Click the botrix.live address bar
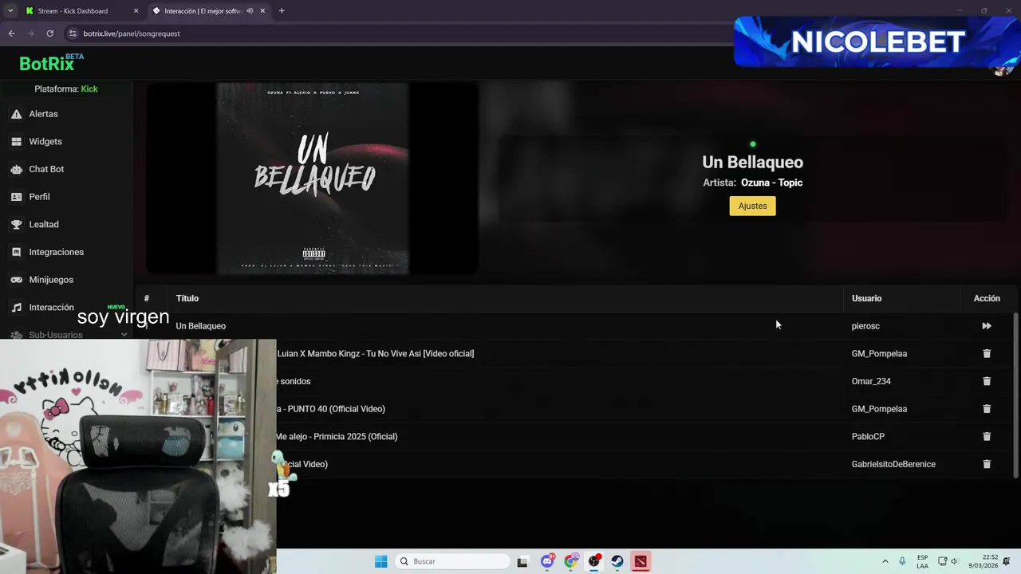The width and height of the screenshot is (1021, 574). 399,33
